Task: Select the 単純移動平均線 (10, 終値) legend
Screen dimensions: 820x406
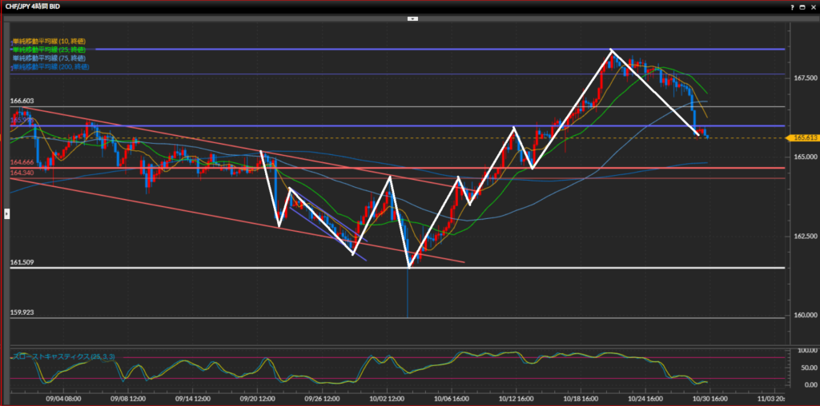Action: 49,41
